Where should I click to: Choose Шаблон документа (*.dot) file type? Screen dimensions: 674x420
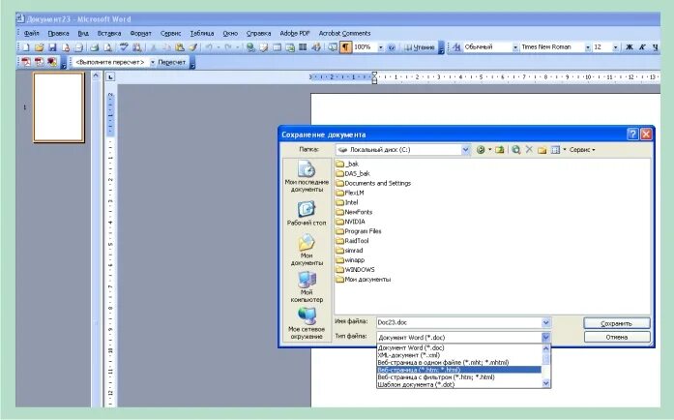point(458,384)
